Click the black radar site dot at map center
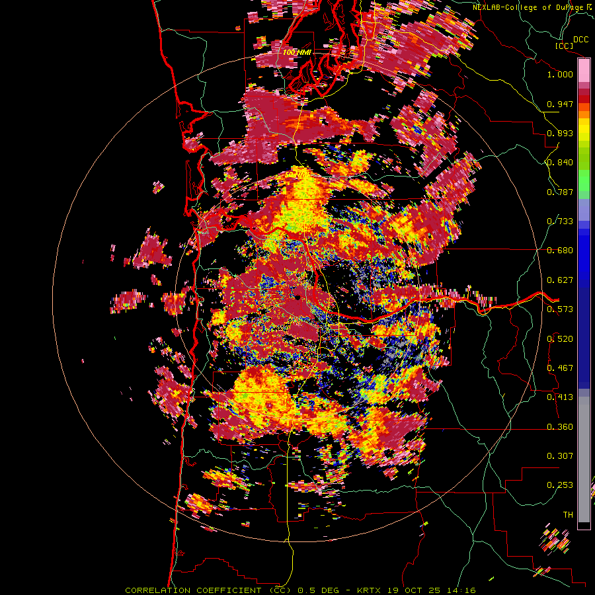The width and height of the screenshot is (595, 595). 298,297
